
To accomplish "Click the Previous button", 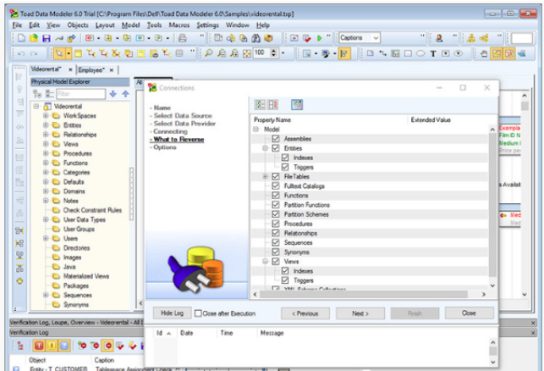I will pyautogui.click(x=305, y=313).
